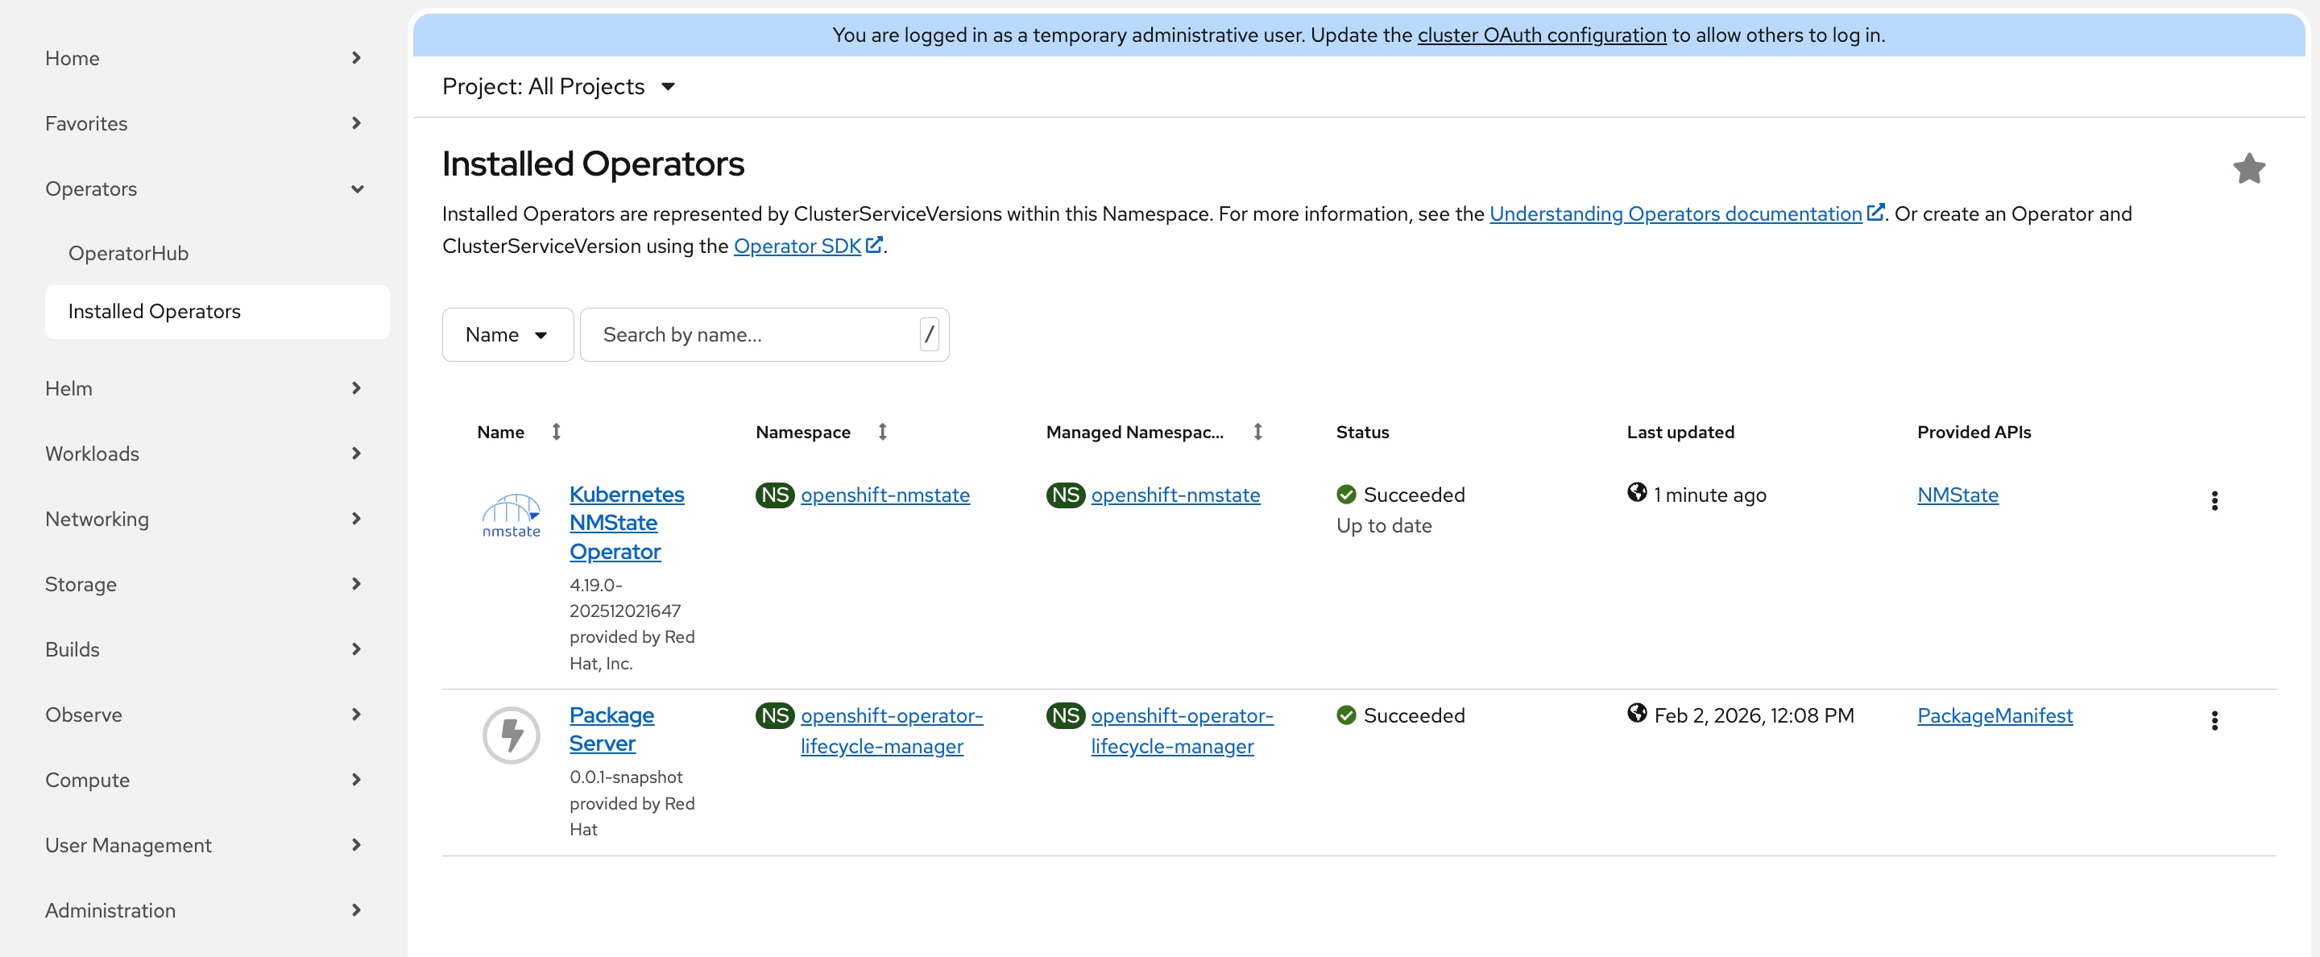Expand the Compute navigation section
Screen dimensions: 2320x957
pyautogui.click(x=204, y=780)
